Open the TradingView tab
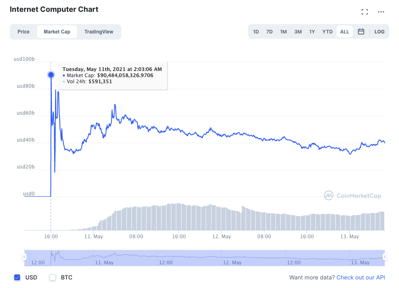This screenshot has width=399, height=288. pyautogui.click(x=99, y=31)
